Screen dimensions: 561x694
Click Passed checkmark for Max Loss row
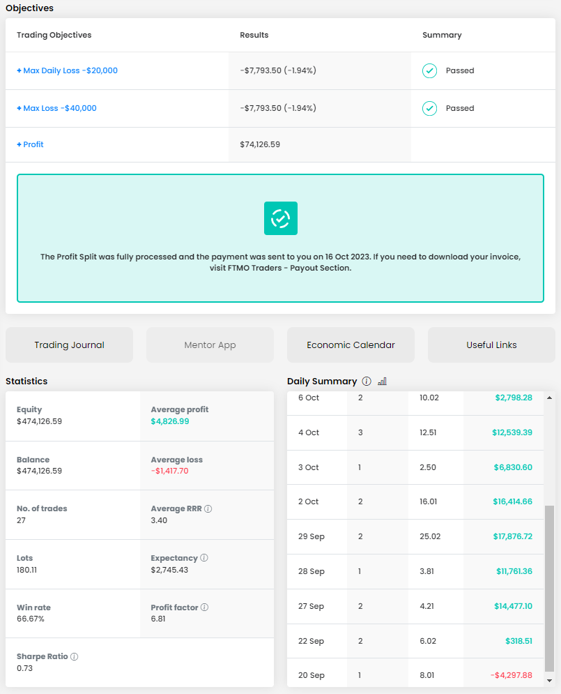click(429, 108)
